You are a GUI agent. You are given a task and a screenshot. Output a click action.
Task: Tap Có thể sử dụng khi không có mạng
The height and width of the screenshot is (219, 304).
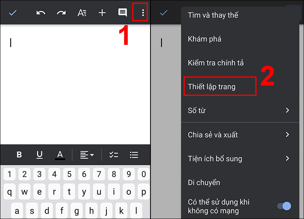pyautogui.click(x=218, y=206)
